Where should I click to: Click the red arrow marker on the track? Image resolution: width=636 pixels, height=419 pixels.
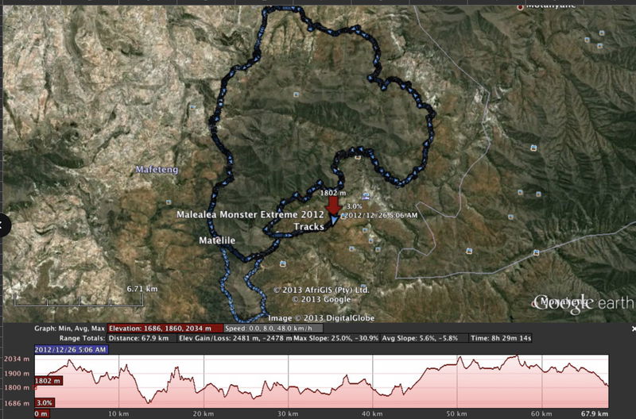(333, 207)
